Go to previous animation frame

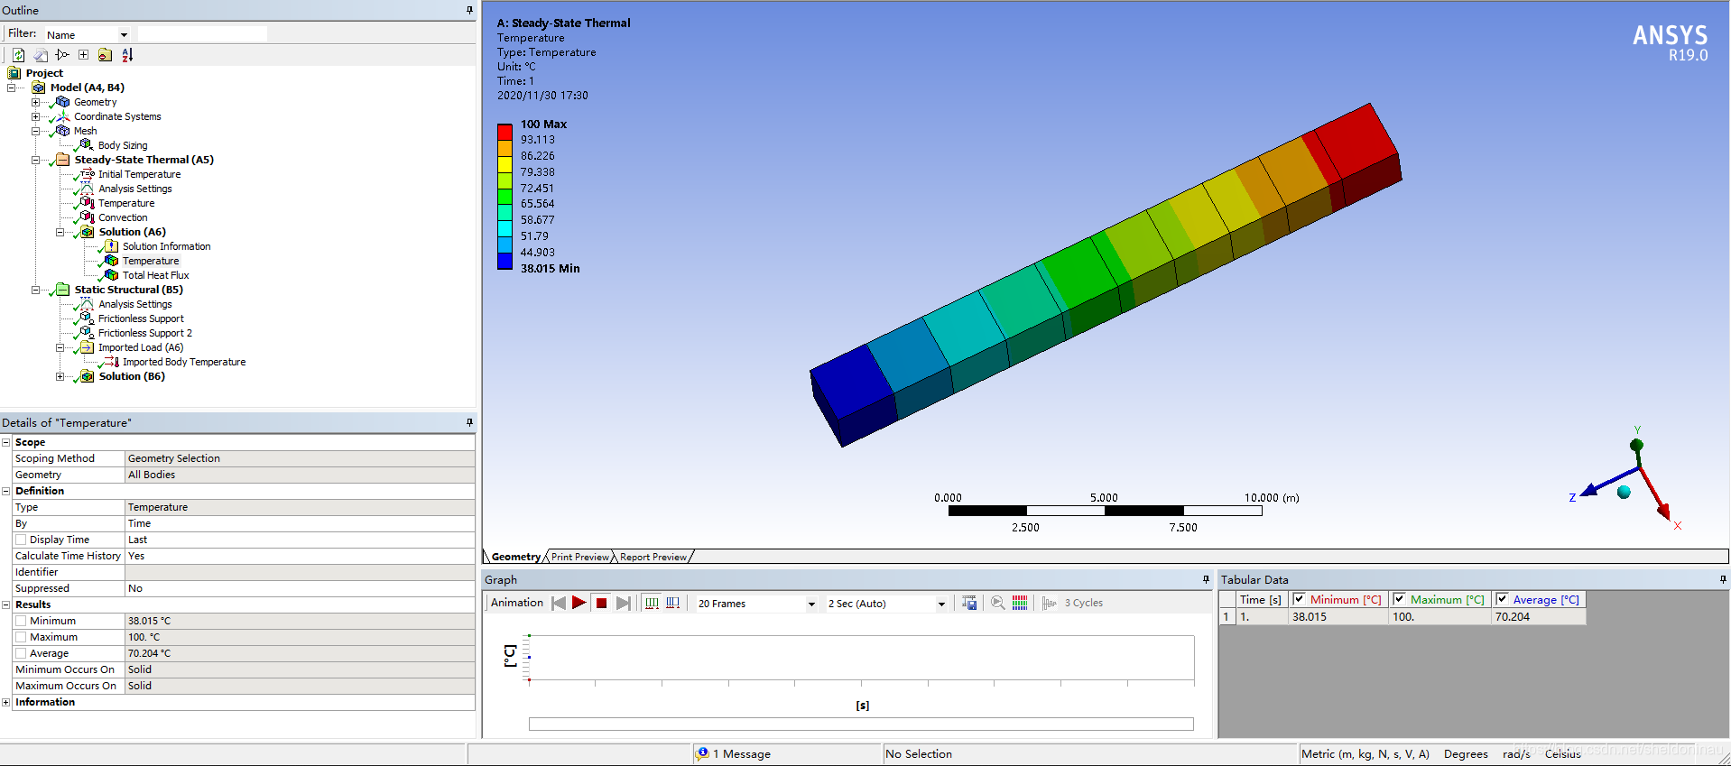click(559, 603)
